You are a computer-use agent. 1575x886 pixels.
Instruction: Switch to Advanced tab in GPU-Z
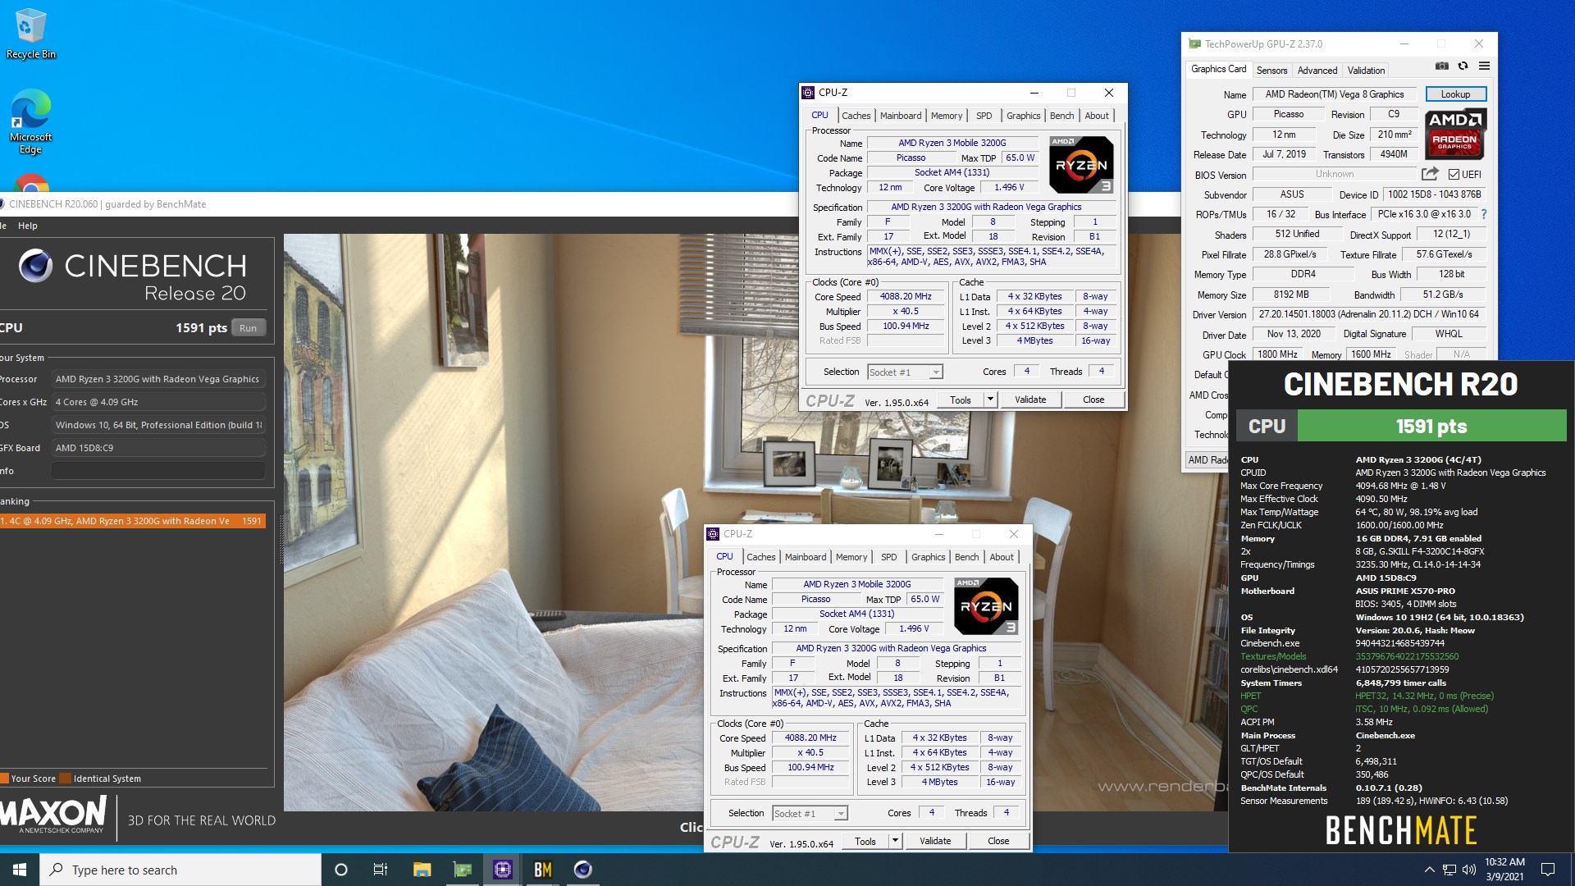(1317, 71)
